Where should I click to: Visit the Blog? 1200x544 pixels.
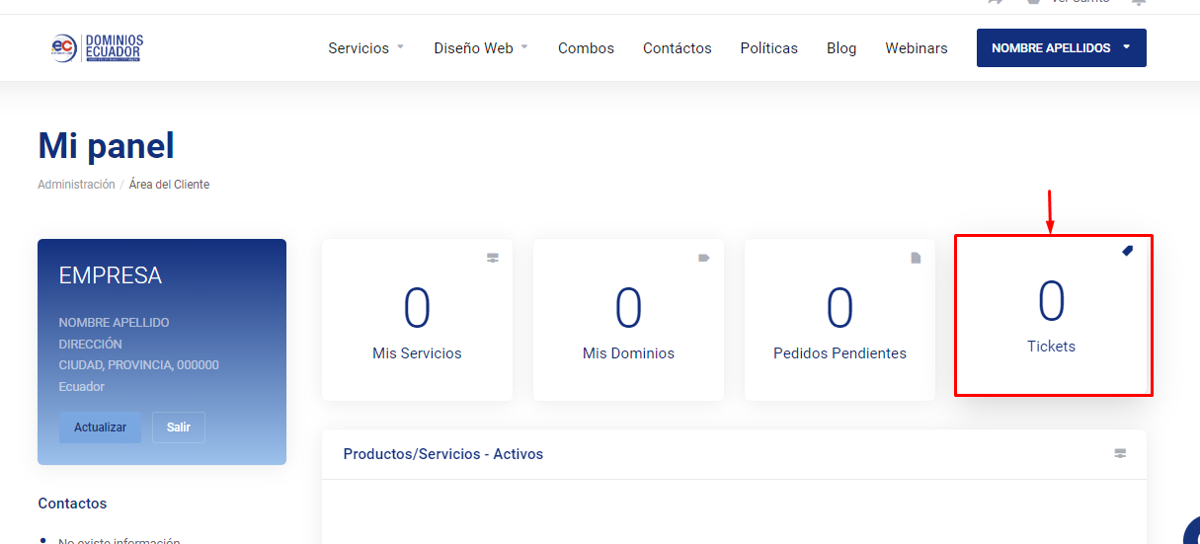841,47
